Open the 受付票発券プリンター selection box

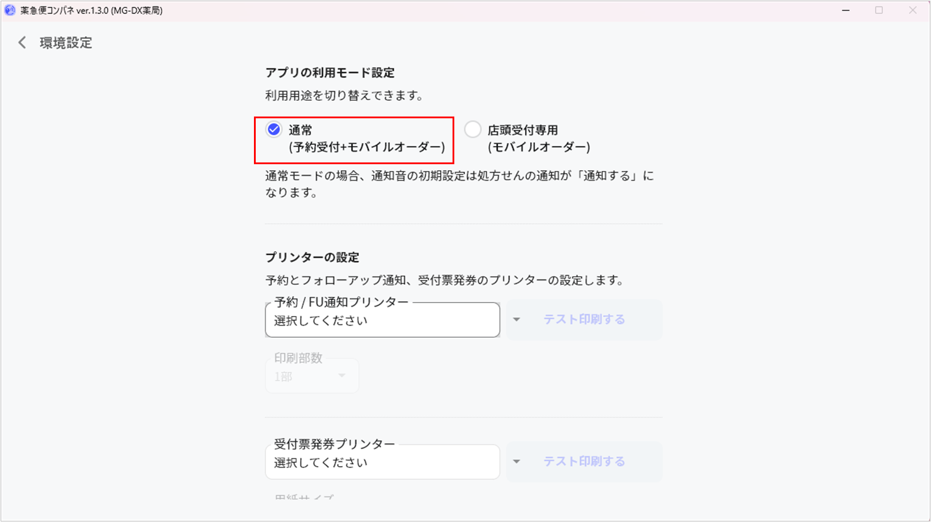pos(382,462)
